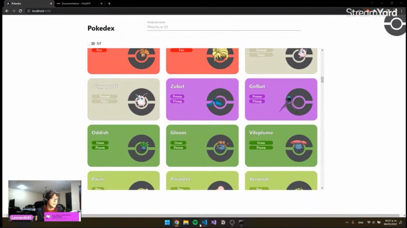Go forward in browser history
The height and width of the screenshot is (228, 407).
14,11
